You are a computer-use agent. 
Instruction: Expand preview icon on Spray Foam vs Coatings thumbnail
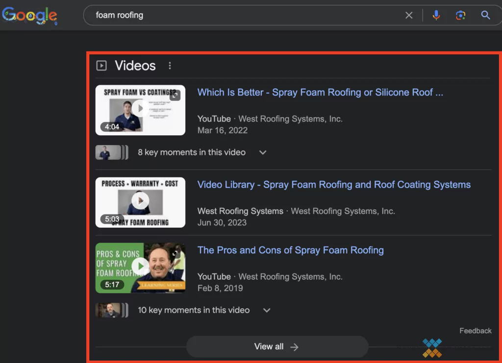(175, 96)
